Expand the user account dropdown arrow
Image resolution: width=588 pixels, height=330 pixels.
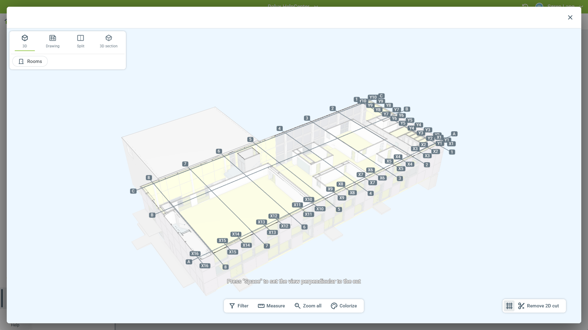point(581,6)
